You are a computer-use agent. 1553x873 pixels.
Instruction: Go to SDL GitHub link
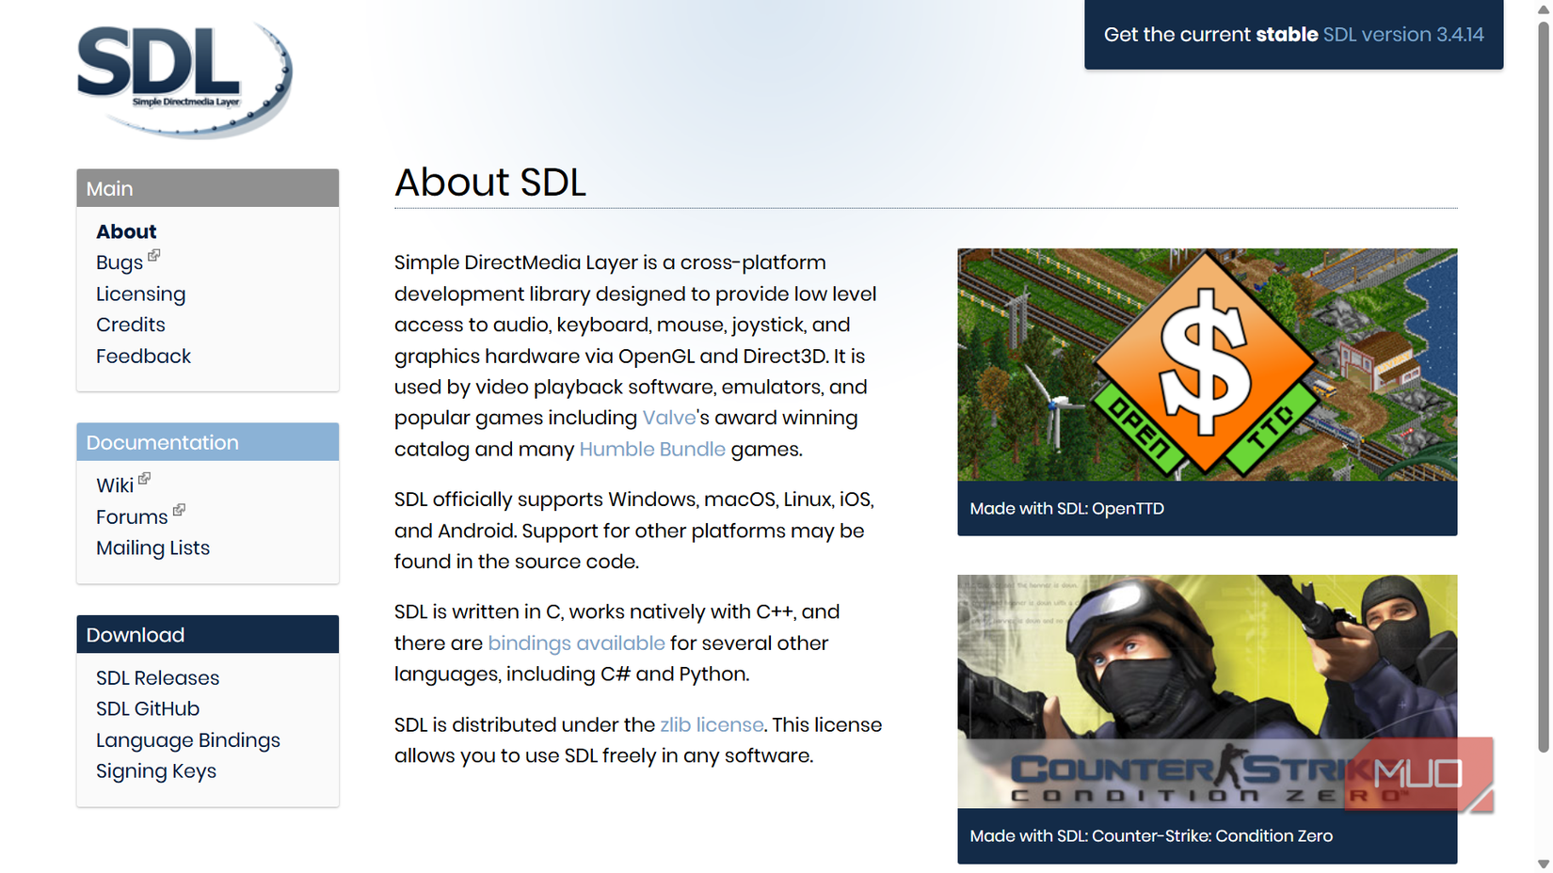coord(148,708)
